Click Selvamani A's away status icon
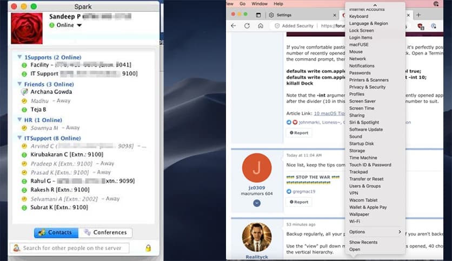Screen dimensions: 452x261 pos(24,199)
